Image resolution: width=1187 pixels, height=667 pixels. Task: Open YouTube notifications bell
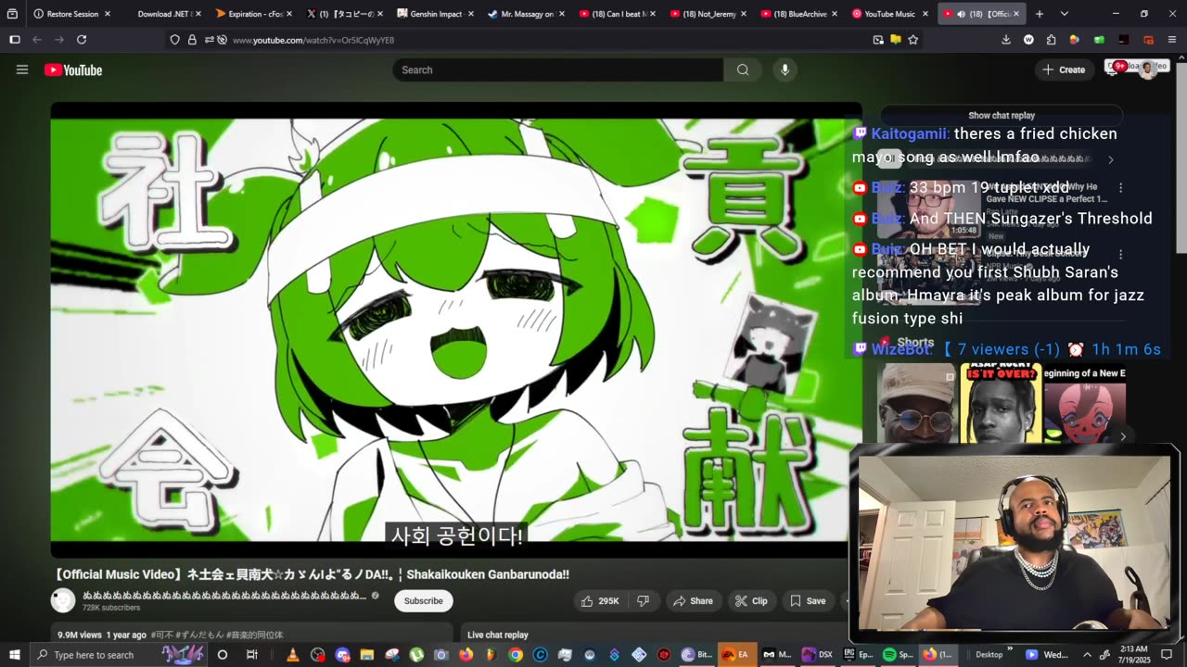[x=1113, y=69]
